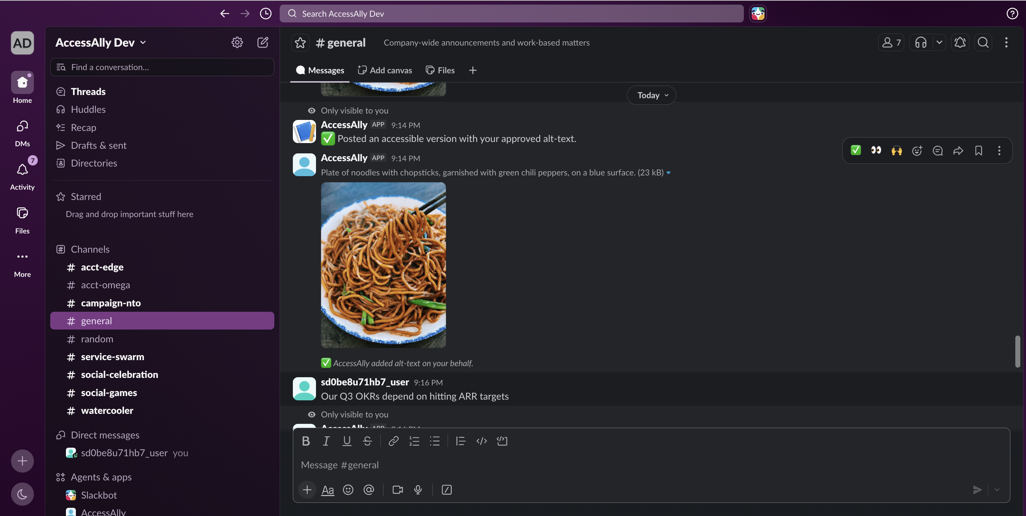1026x516 pixels.
Task: Open the help question mark icon
Action: click(x=1012, y=14)
